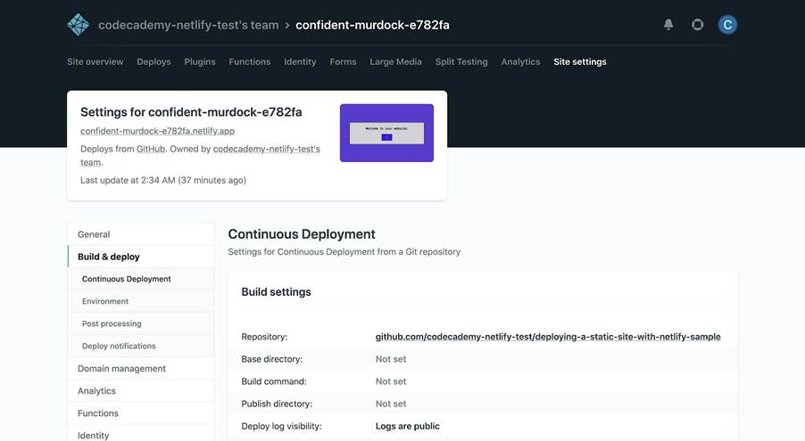Image resolution: width=805 pixels, height=441 pixels.
Task: Select General in the settings sidebar
Action: coord(94,234)
